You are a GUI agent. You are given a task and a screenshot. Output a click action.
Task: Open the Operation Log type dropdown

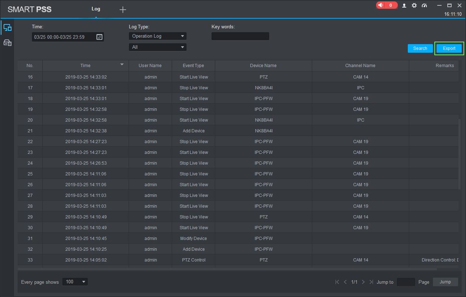(x=157, y=36)
